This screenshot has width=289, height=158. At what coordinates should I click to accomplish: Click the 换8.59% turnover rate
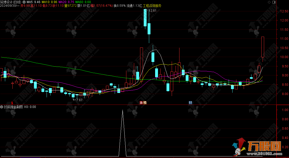pyautogui.click(x=120, y=6)
